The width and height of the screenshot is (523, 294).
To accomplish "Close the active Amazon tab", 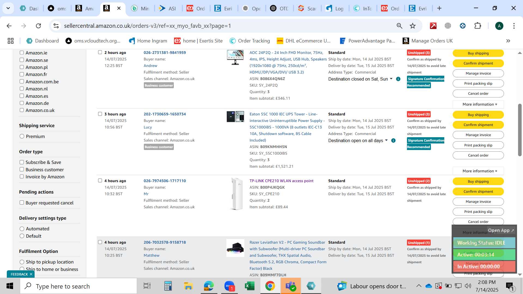I will click(x=119, y=8).
